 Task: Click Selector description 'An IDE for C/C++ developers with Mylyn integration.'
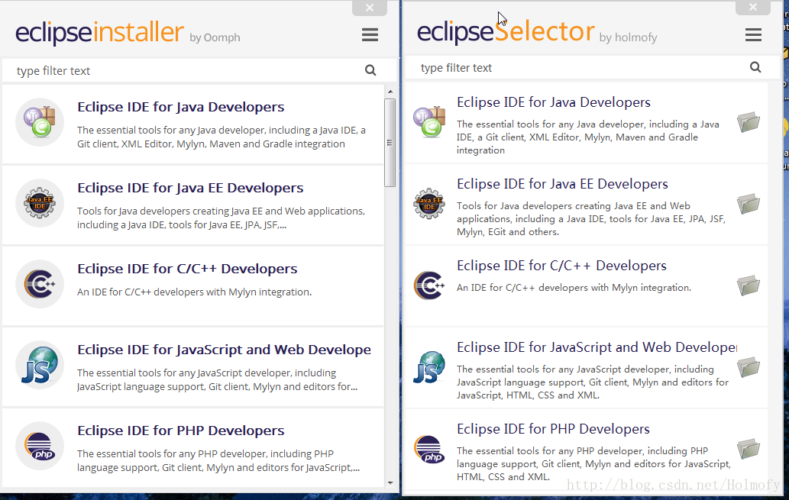click(574, 288)
